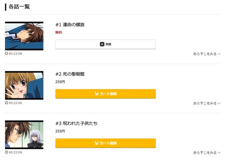The width and height of the screenshot is (227, 161).
Task: Open the #3 呪われた子供たち thumbnail
Action: click(x=24, y=135)
